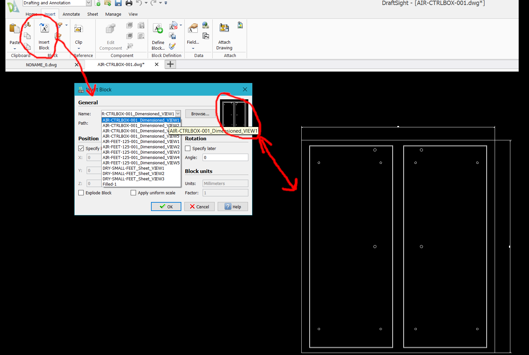Collapse the block Name combo box arrow
This screenshot has height=355, width=529.
coord(178,114)
